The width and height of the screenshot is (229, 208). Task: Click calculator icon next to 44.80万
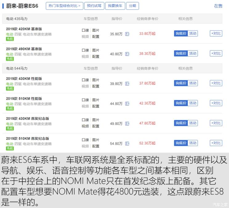click(x=127, y=104)
